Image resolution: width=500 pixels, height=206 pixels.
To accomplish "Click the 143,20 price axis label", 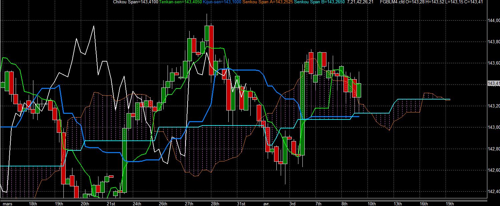I will tap(494, 106).
